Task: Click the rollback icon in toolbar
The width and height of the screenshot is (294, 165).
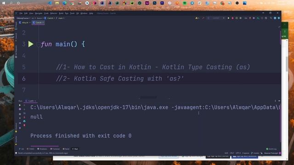Action: [x=266, y=18]
